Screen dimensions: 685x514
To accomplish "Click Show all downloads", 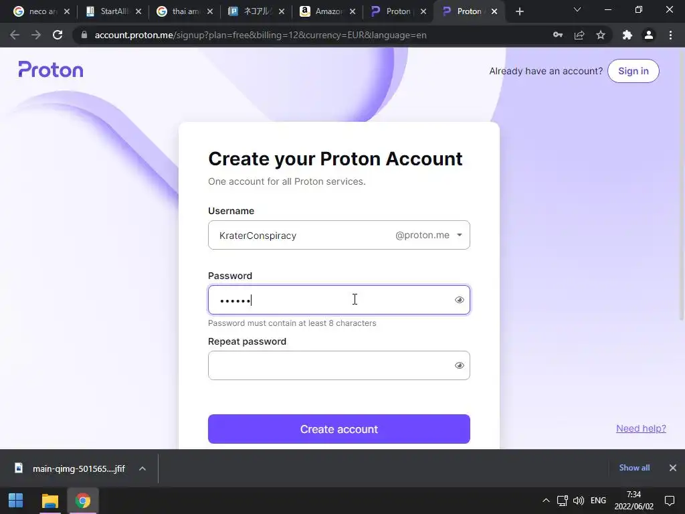I will point(634,468).
